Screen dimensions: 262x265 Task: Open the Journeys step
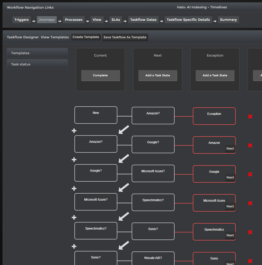tap(47, 20)
